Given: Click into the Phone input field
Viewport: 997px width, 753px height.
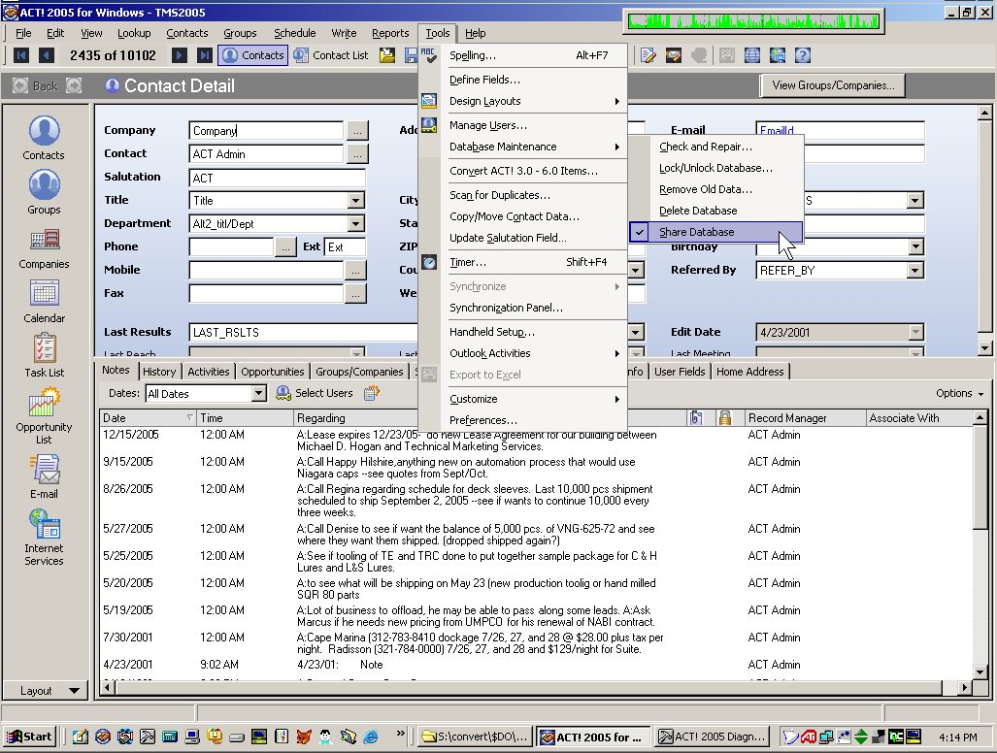Looking at the screenshot, I should click(x=231, y=247).
